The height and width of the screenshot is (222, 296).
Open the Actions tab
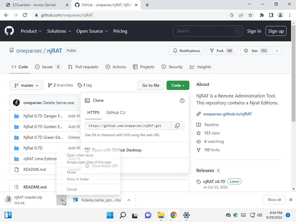[x=116, y=67]
